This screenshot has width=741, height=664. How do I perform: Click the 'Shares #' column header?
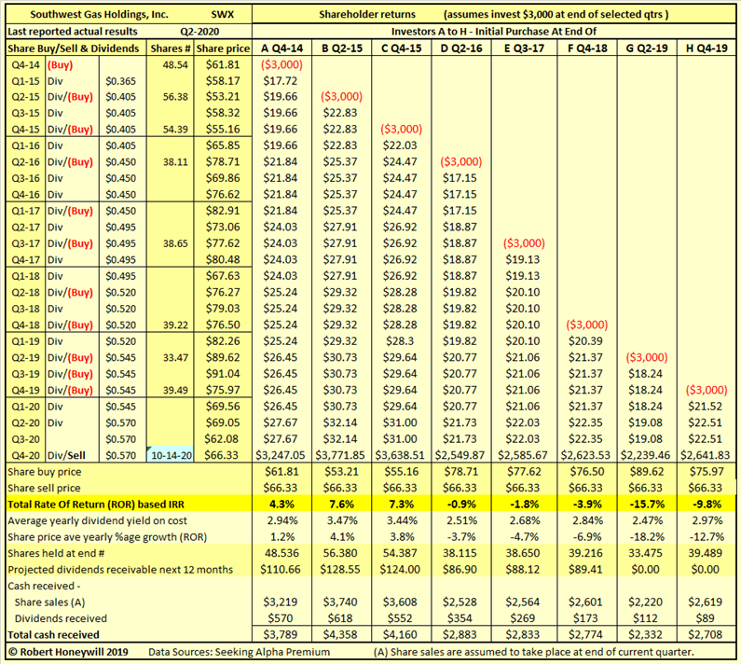point(171,48)
